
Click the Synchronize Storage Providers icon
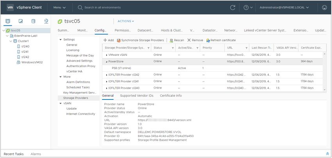(119, 40)
